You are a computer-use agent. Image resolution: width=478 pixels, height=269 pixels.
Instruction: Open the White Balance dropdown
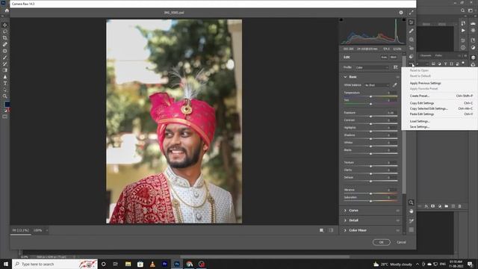pos(376,85)
